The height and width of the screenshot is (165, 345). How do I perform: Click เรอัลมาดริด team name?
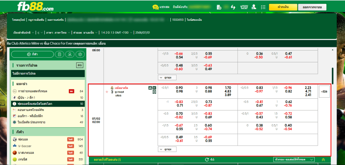[x=121, y=88]
